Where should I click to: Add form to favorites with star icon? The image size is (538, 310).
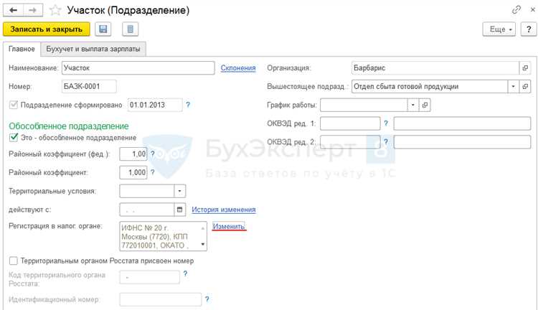55,10
